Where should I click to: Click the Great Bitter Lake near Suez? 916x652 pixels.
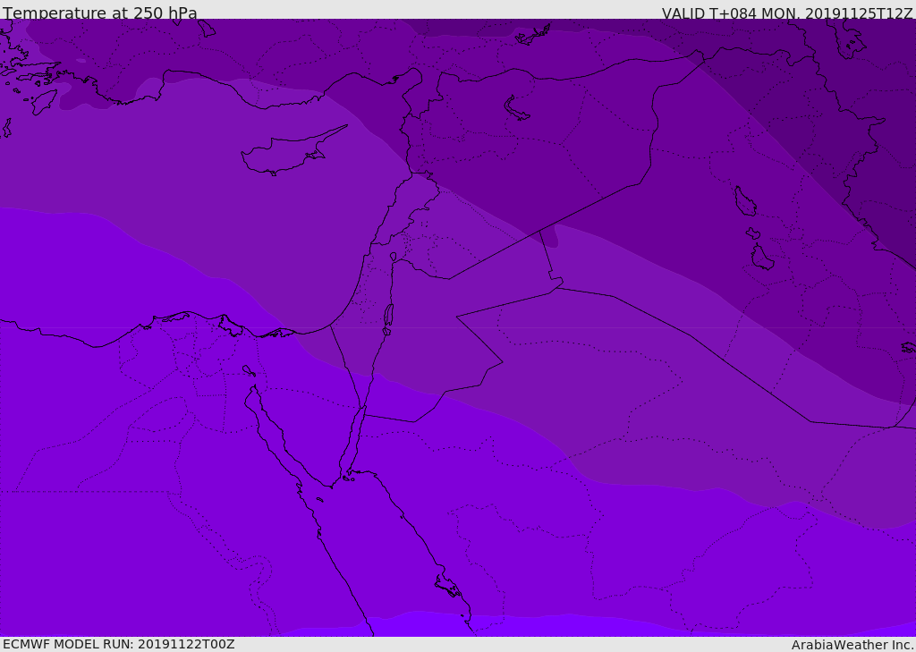click(x=249, y=369)
